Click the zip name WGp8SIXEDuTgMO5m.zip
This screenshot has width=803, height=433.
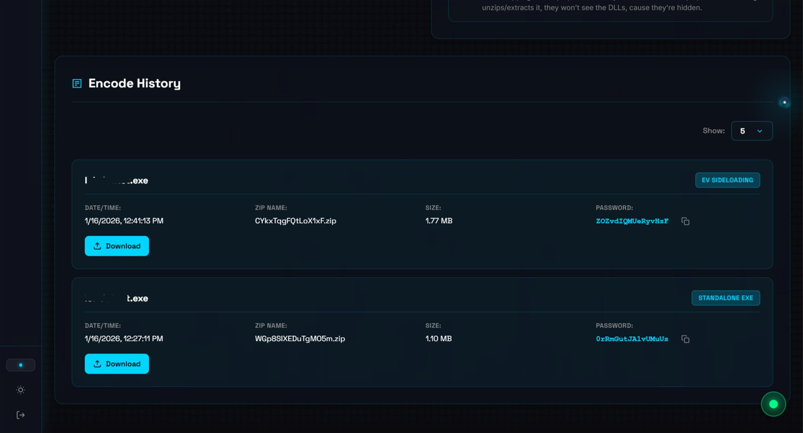pyautogui.click(x=300, y=338)
